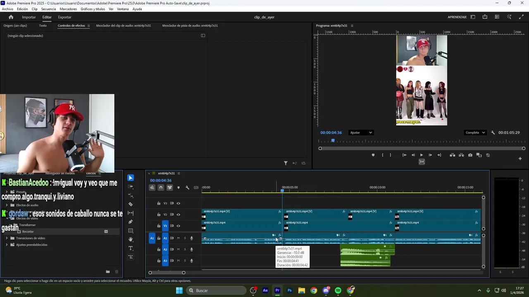Go to the Exportar workspace
This screenshot has height=297, width=529.
64,17
